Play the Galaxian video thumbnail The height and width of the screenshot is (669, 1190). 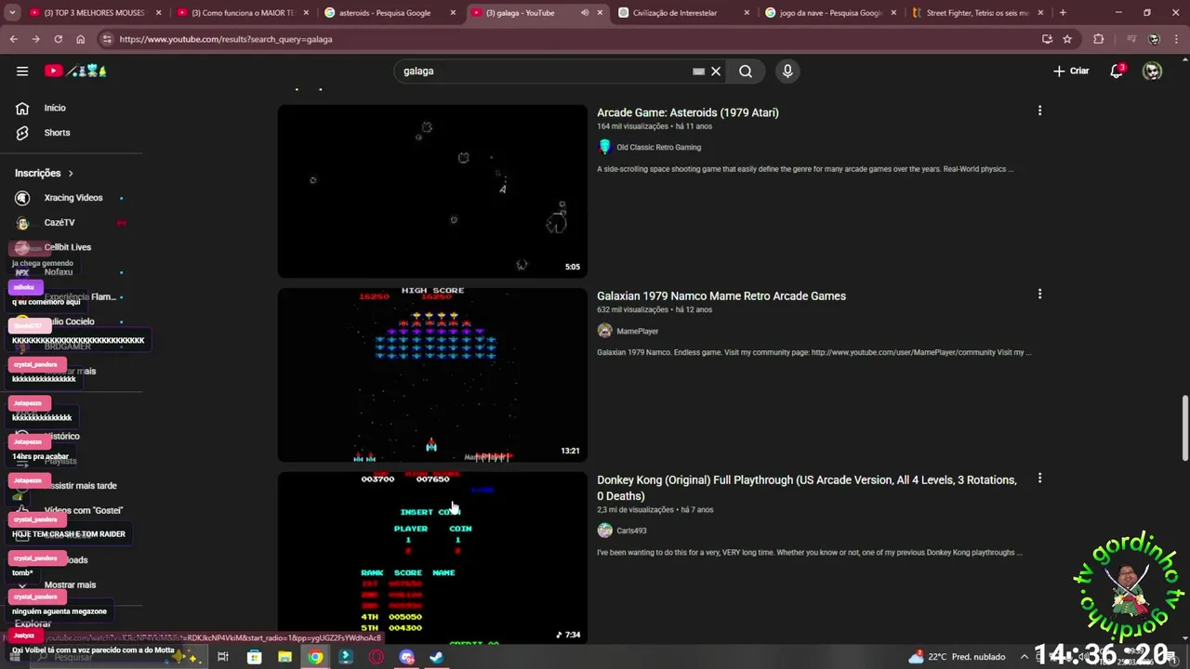(432, 374)
